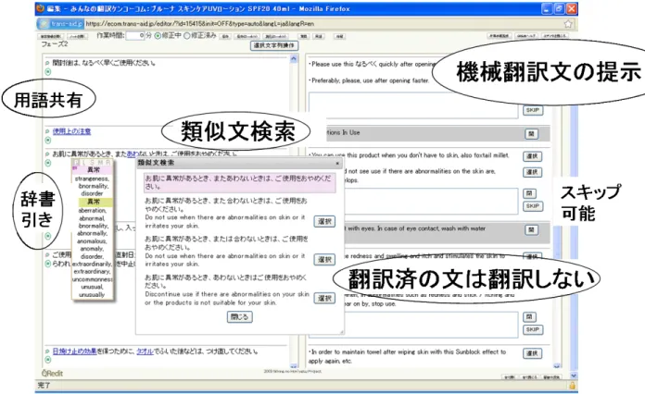The image size is (645, 394).
Task: Click the green circle icon under お肌に異常 sentence
Action: pos(47,163)
